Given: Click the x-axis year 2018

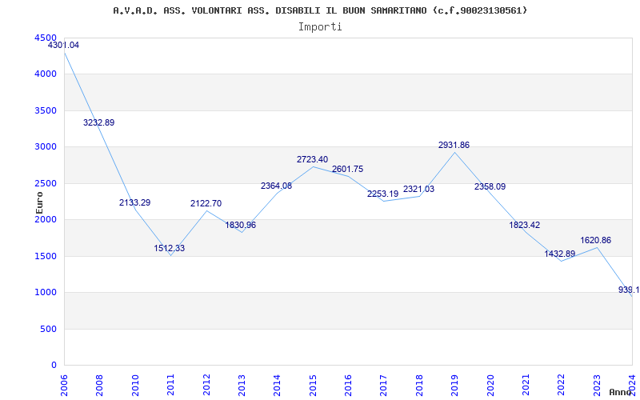Looking at the screenshot, I should pos(419,385).
